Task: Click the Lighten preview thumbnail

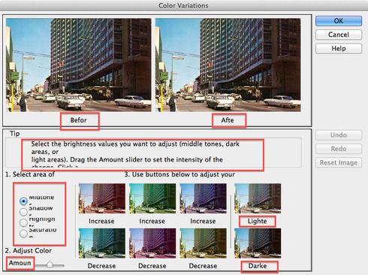Action: (258, 198)
